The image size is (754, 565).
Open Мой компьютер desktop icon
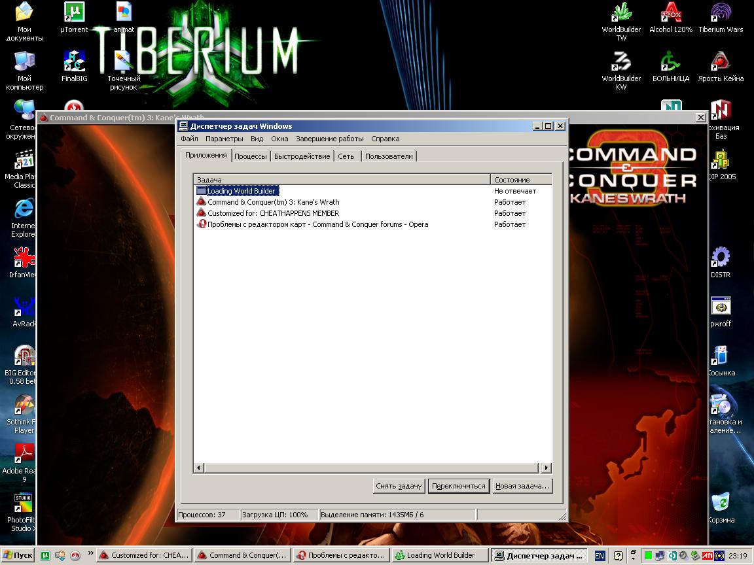pos(24,71)
